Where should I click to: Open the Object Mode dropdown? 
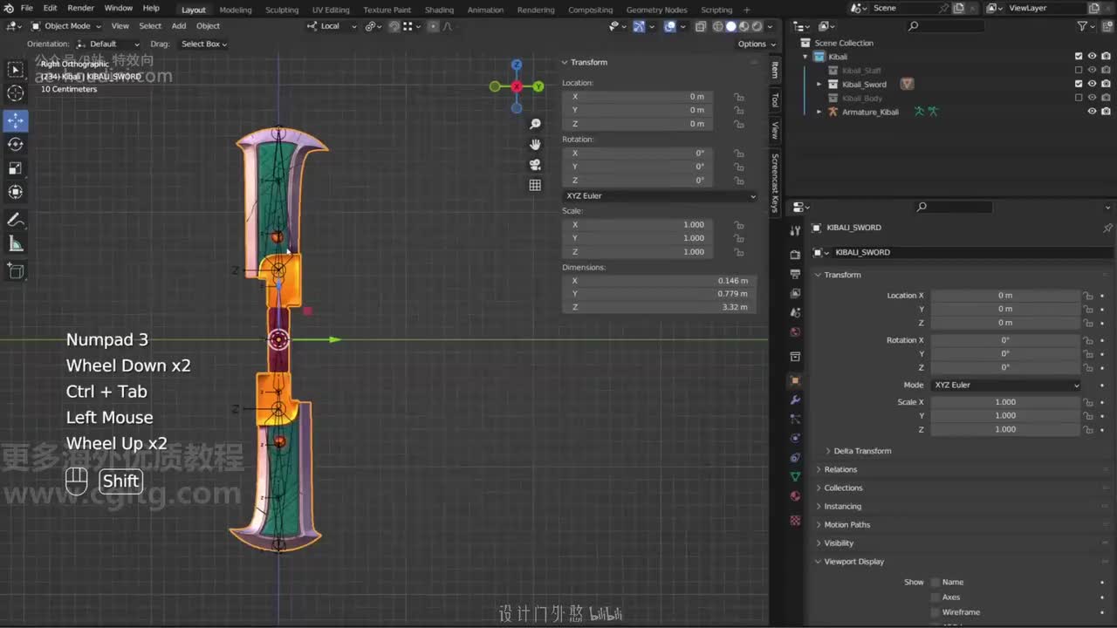point(66,26)
